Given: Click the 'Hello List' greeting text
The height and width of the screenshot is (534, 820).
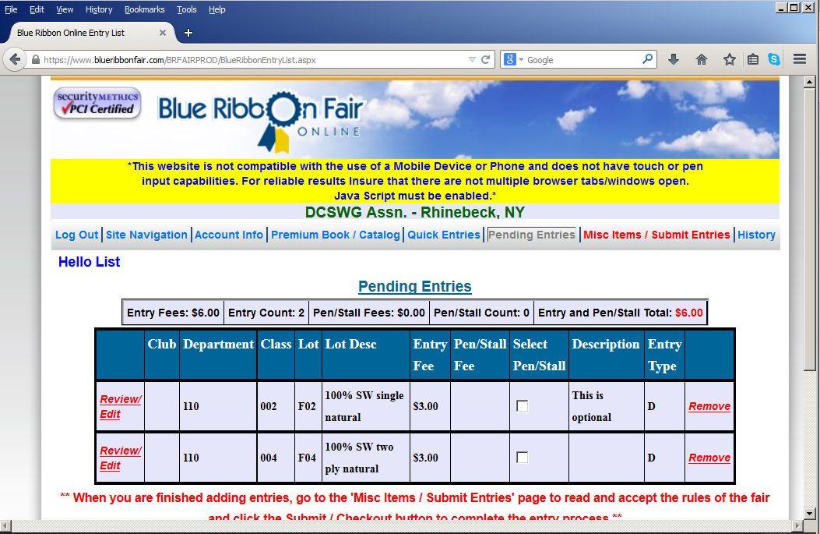Looking at the screenshot, I should 89,262.
